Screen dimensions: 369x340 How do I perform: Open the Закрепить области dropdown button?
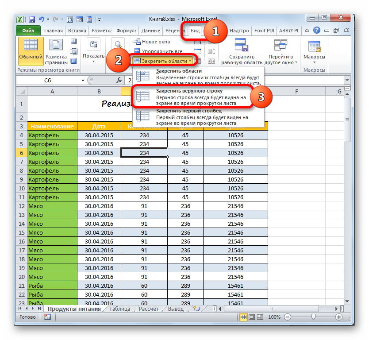click(x=162, y=61)
